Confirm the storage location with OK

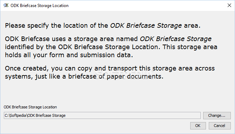198,126
